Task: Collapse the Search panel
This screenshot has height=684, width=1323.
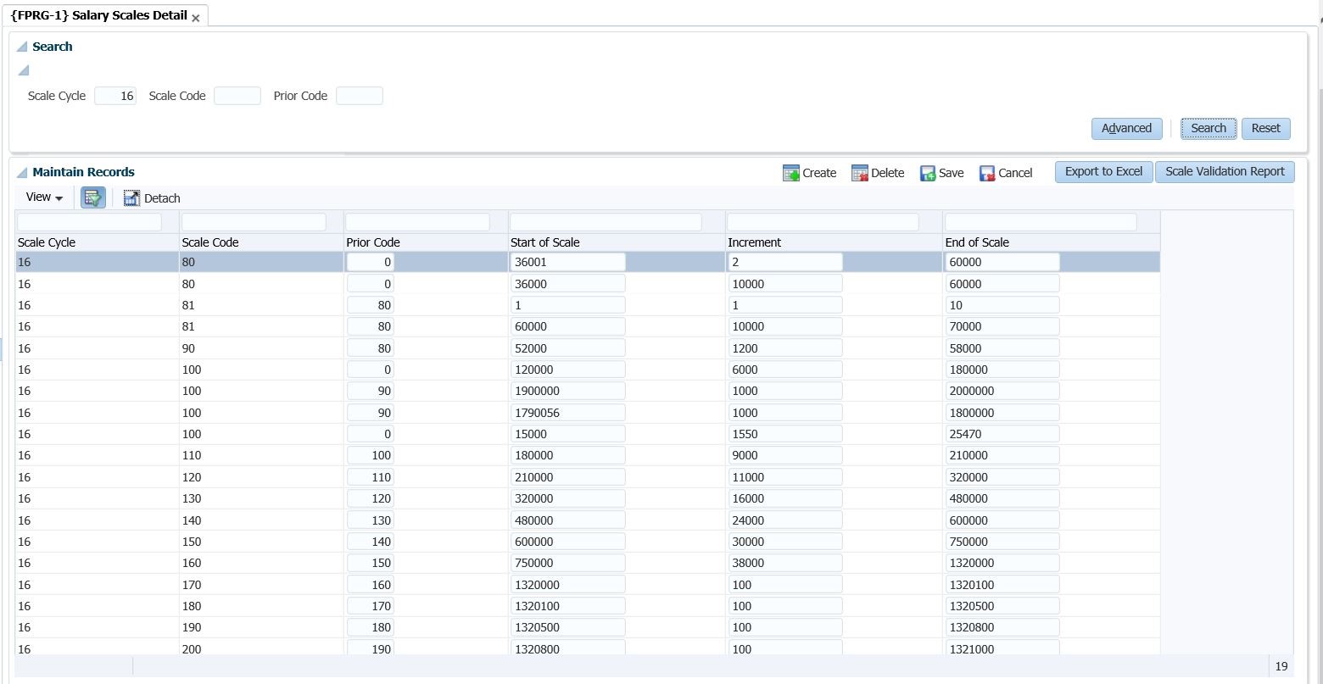Action: (x=22, y=47)
